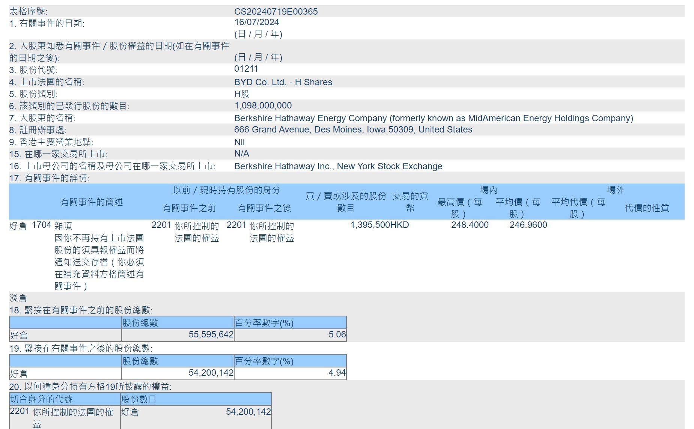Image resolution: width=694 pixels, height=429 pixels.
Task: Click the 5.06 percentage cell
Action: (x=337, y=335)
